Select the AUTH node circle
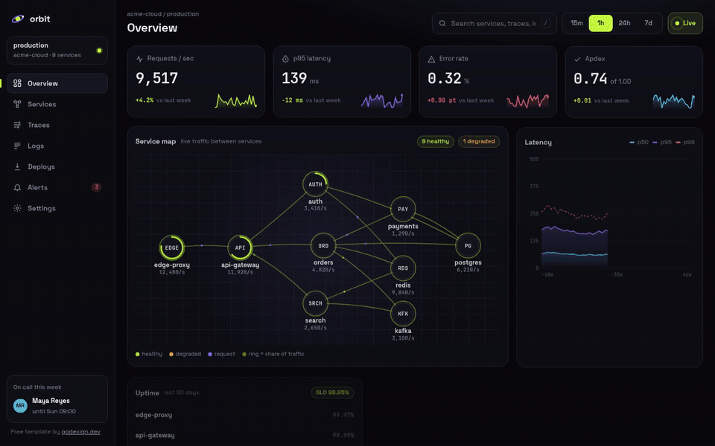Screen dimensions: 715x446 tap(315, 184)
